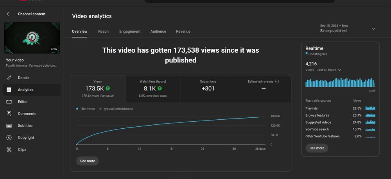Click green up arrow beside 173.5K views
The image size is (391, 179).
[108, 88]
